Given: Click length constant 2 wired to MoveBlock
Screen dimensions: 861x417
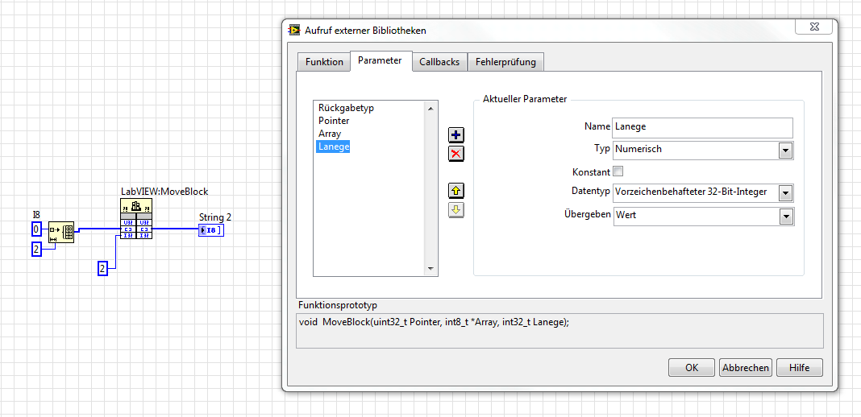Looking at the screenshot, I should click(x=102, y=269).
